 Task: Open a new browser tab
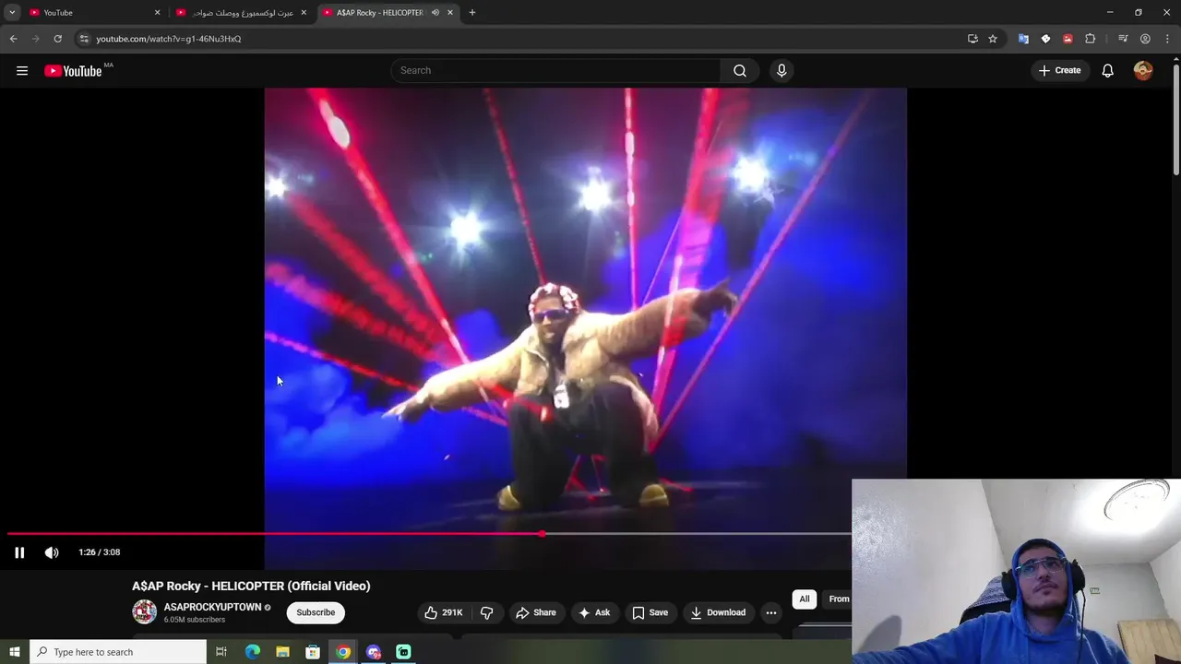pyautogui.click(x=472, y=13)
